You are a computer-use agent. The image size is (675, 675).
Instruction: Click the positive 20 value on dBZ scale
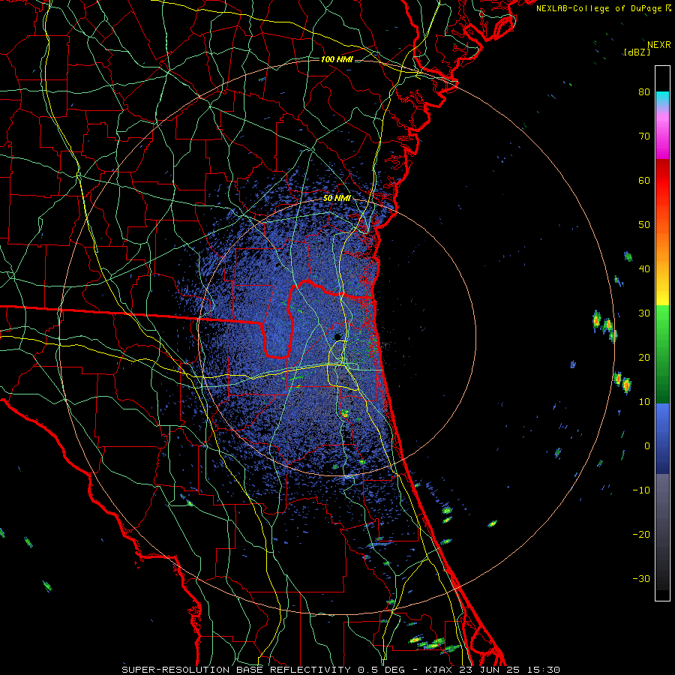[x=644, y=358]
